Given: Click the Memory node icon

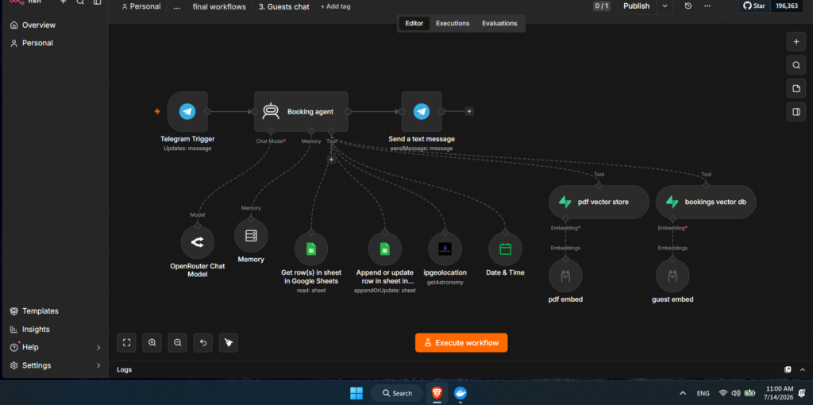Looking at the screenshot, I should [x=251, y=235].
